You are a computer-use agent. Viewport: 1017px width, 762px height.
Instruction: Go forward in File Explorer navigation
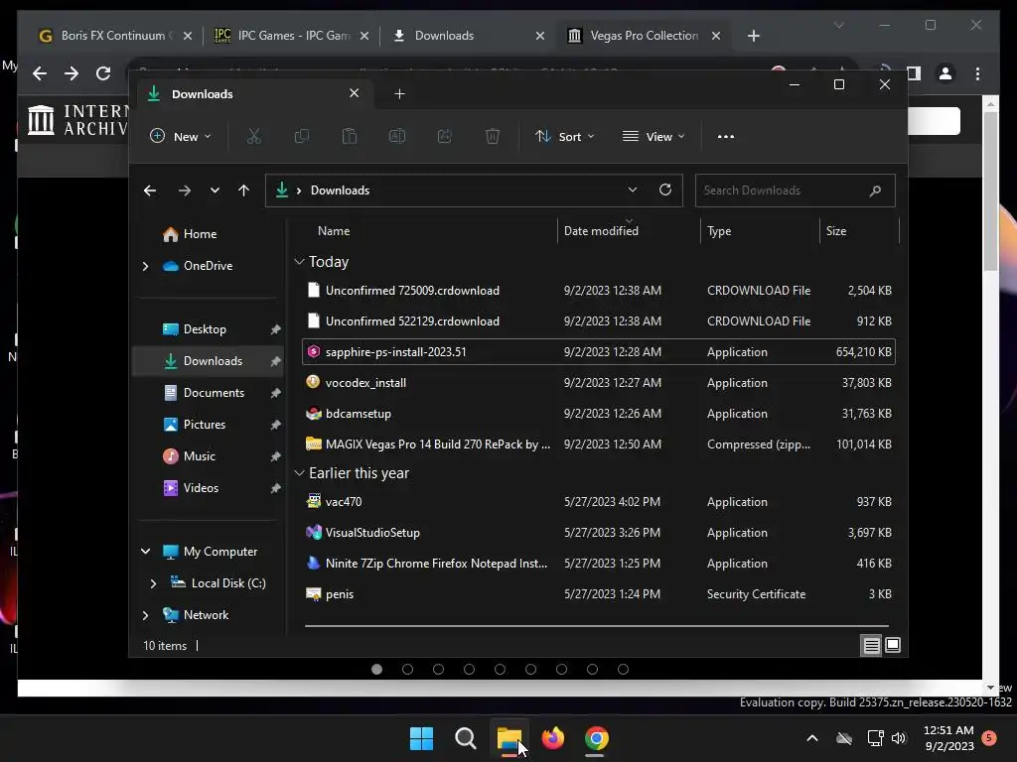pos(184,190)
